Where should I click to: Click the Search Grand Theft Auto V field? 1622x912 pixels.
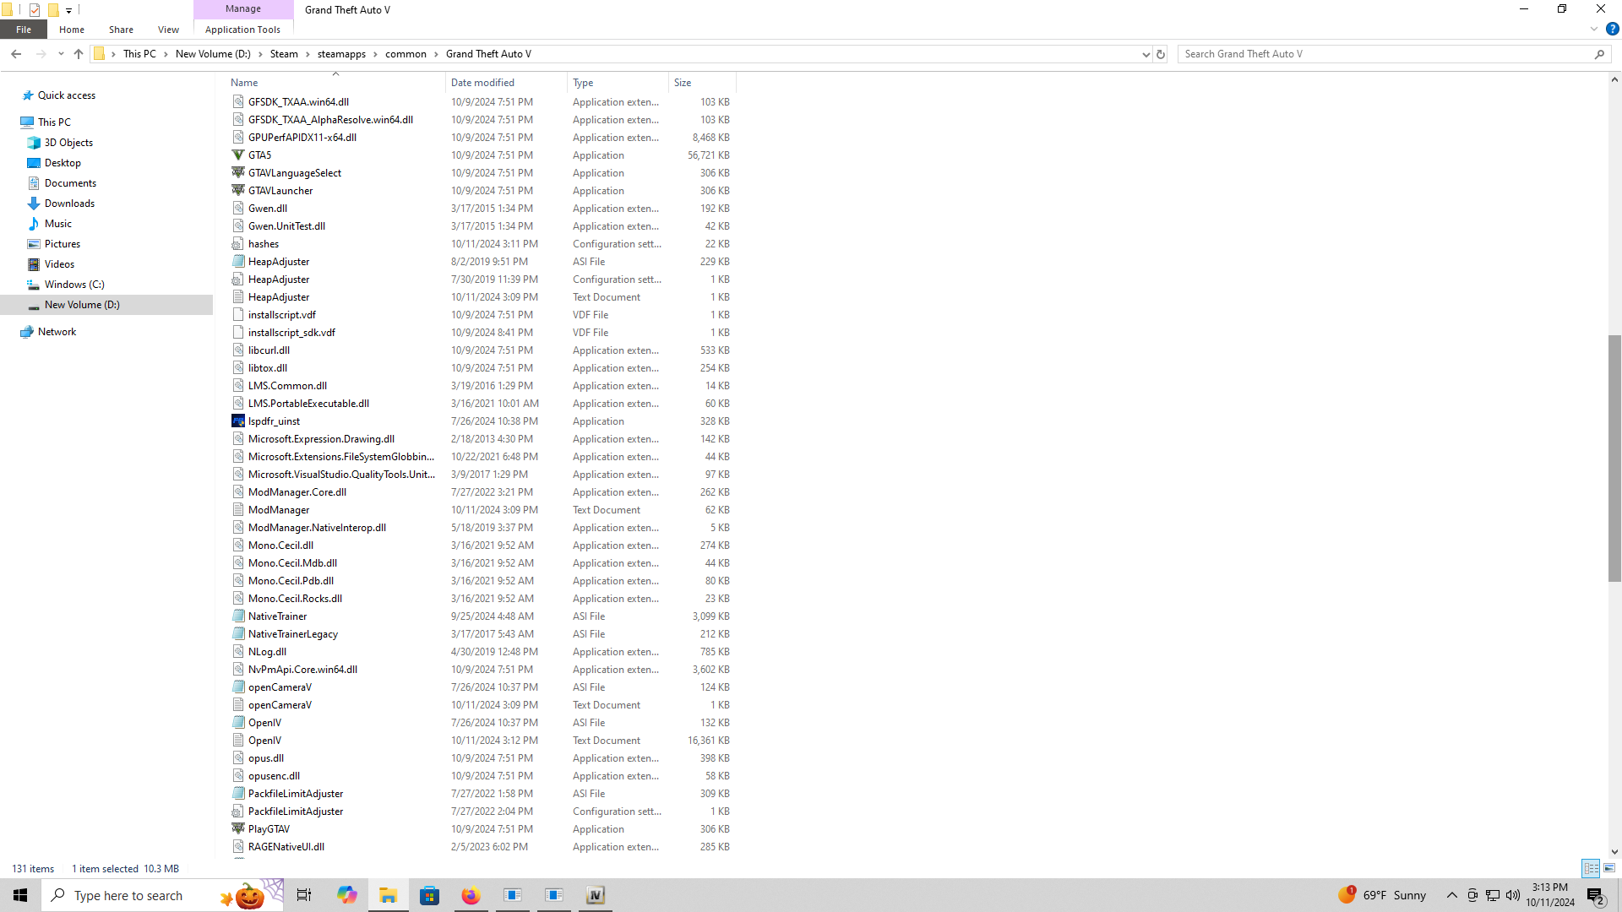[1385, 54]
